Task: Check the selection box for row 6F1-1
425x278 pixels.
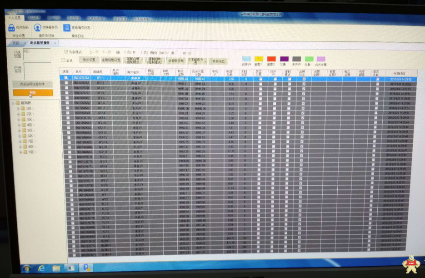Action: [65, 78]
